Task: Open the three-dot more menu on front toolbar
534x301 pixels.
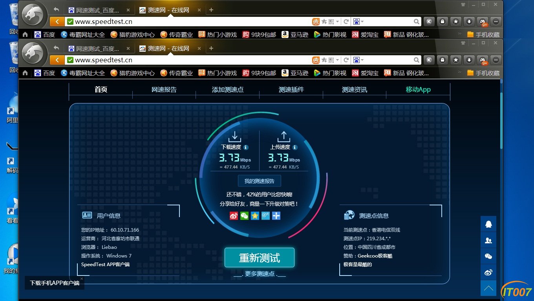Action: coord(496,60)
